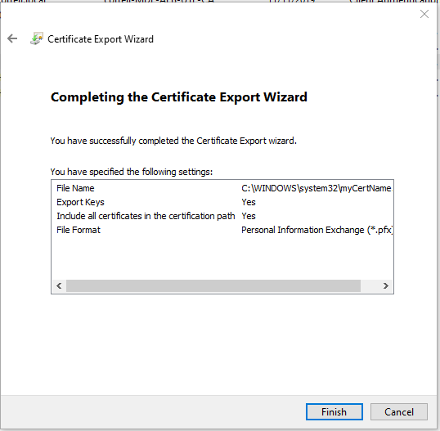Click the Personal Information Exchange value
Viewport: 440px width, 431px height.
(317, 230)
